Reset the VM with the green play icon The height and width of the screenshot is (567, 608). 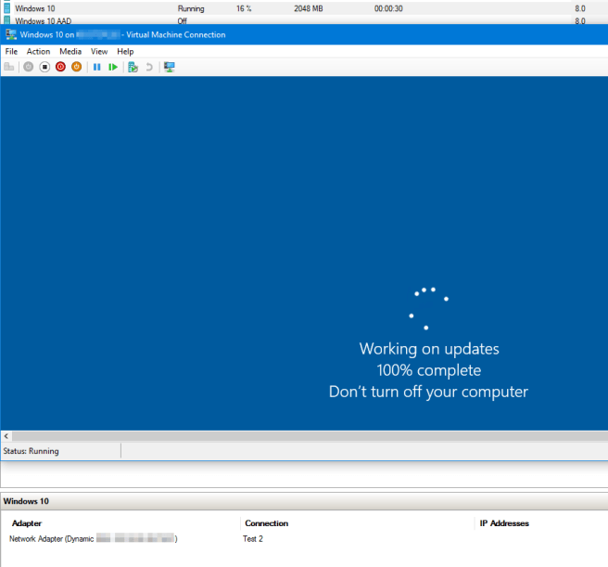tap(113, 67)
